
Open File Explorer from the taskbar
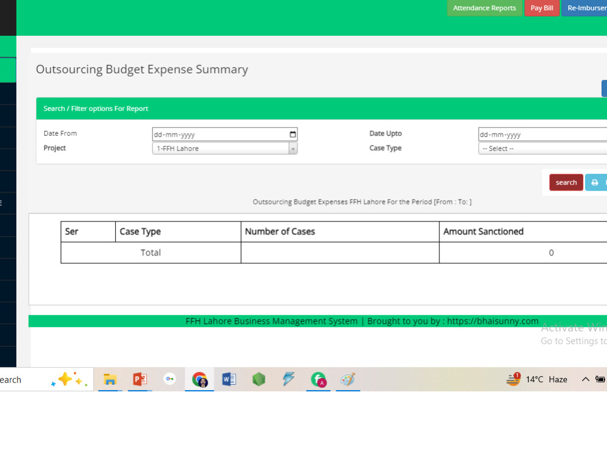coord(110,379)
